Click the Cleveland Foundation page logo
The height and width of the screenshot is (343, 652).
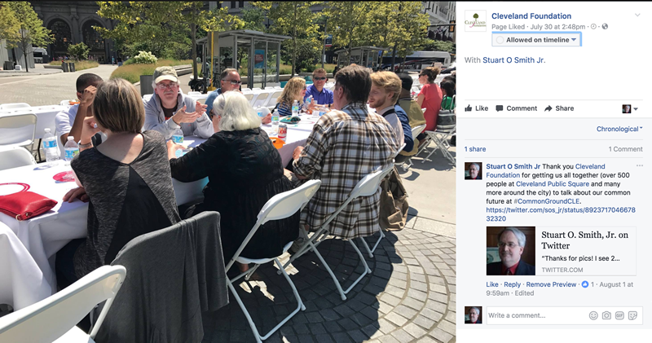click(475, 21)
